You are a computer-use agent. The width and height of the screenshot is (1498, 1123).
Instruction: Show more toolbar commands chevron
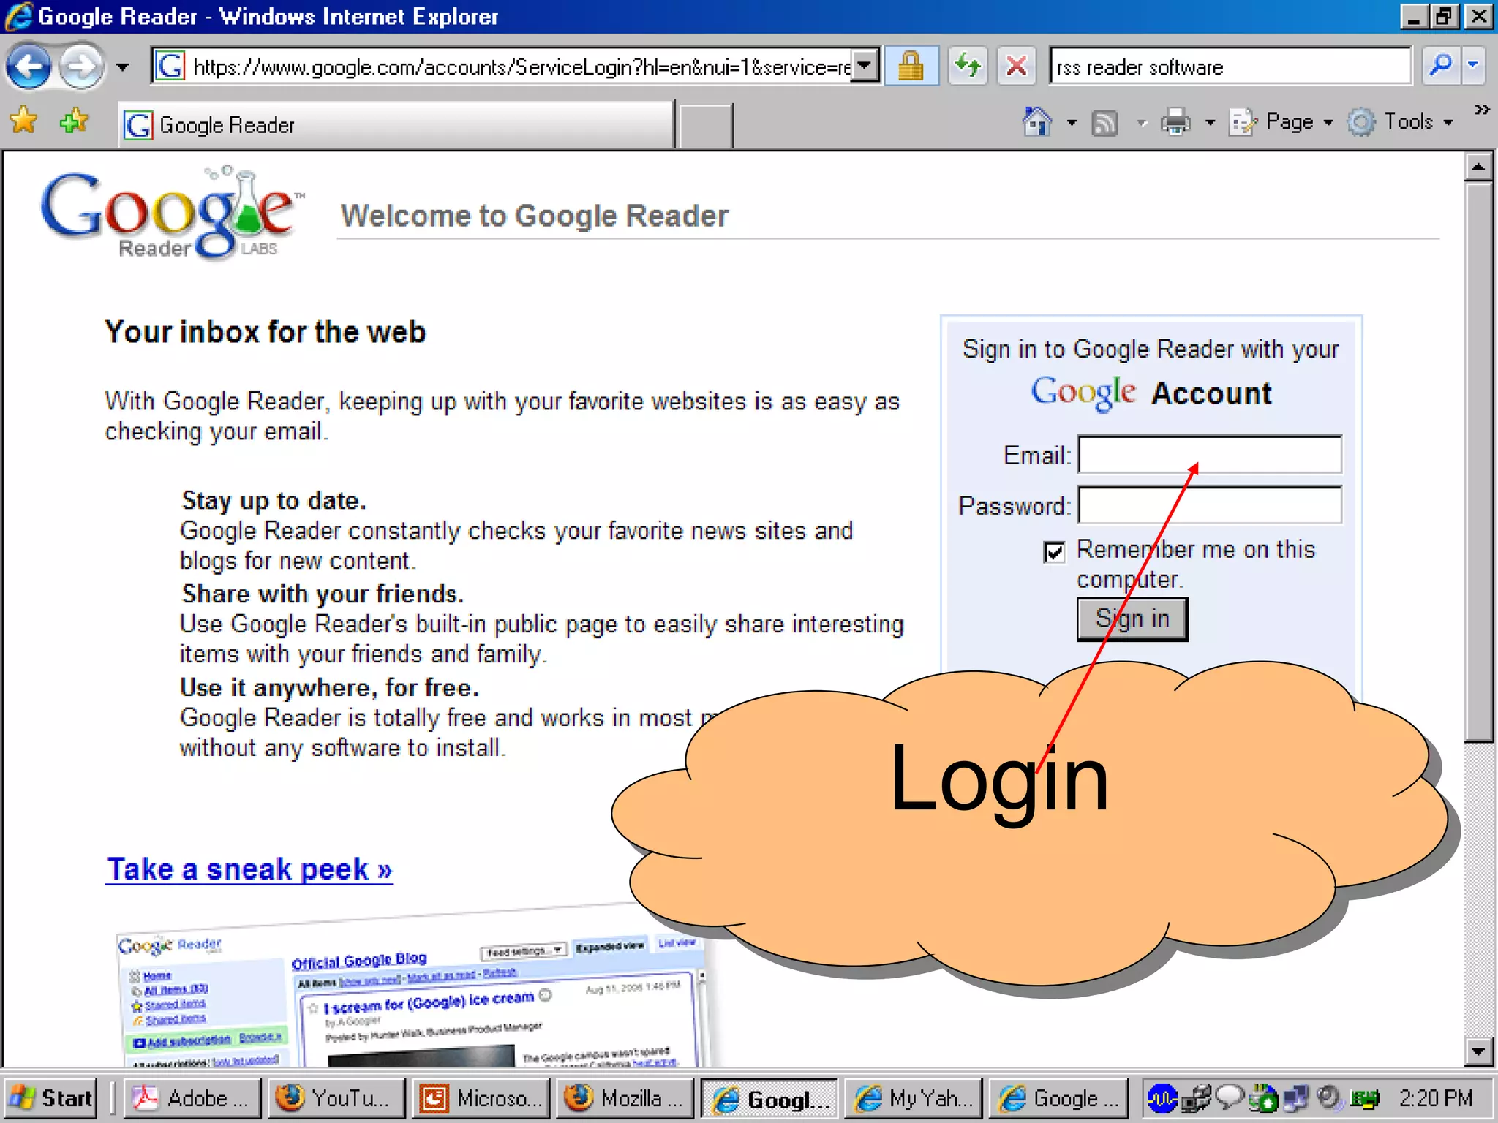click(1482, 110)
